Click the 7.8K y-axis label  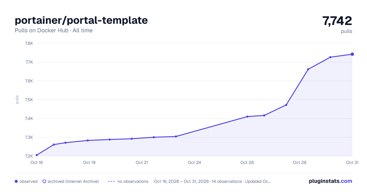[x=29, y=43]
